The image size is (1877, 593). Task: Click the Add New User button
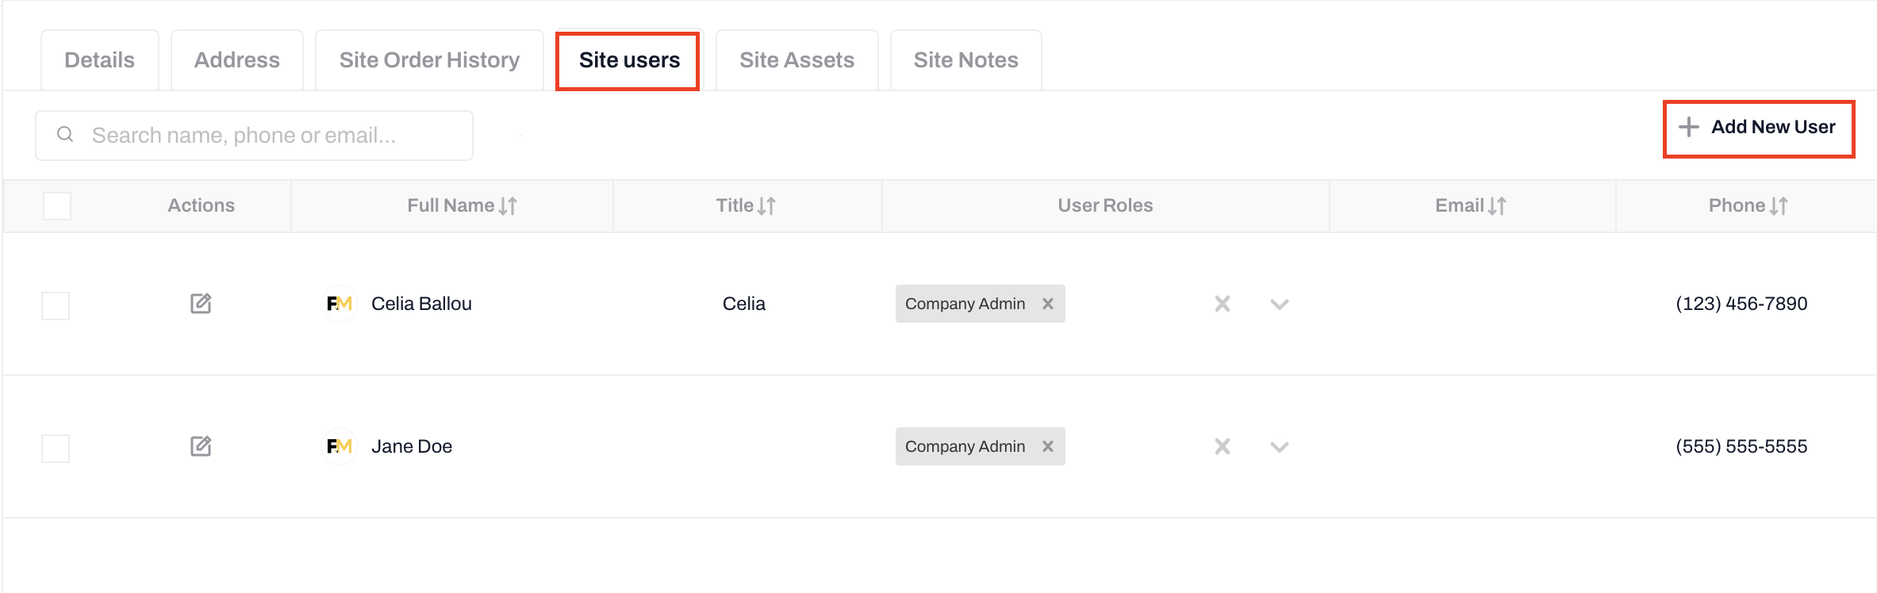point(1758,128)
